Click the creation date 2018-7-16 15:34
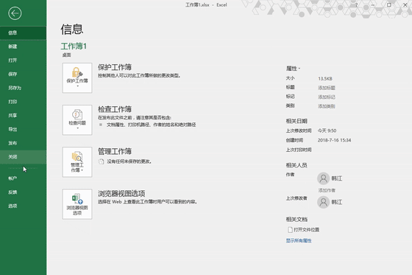 point(334,140)
